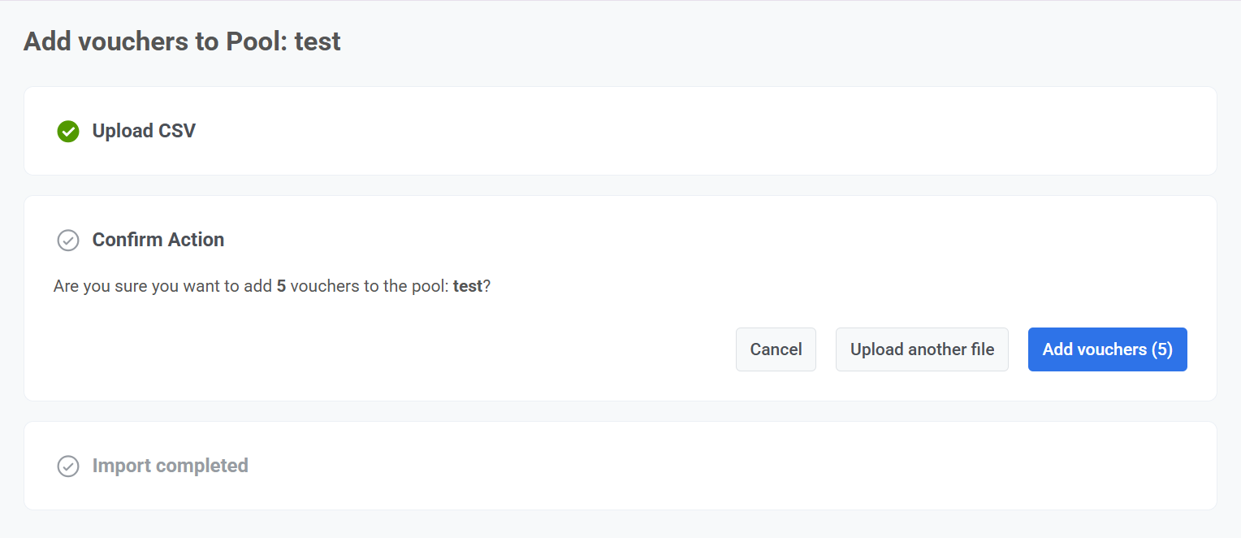Click the gray check icon beside Import completed
The width and height of the screenshot is (1241, 538).
click(68, 466)
